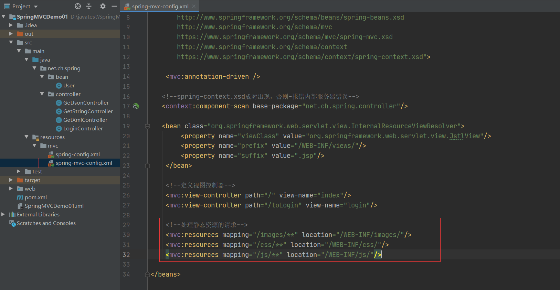560x290 pixels.
Task: Expand External Libraries
Action: pos(3,214)
